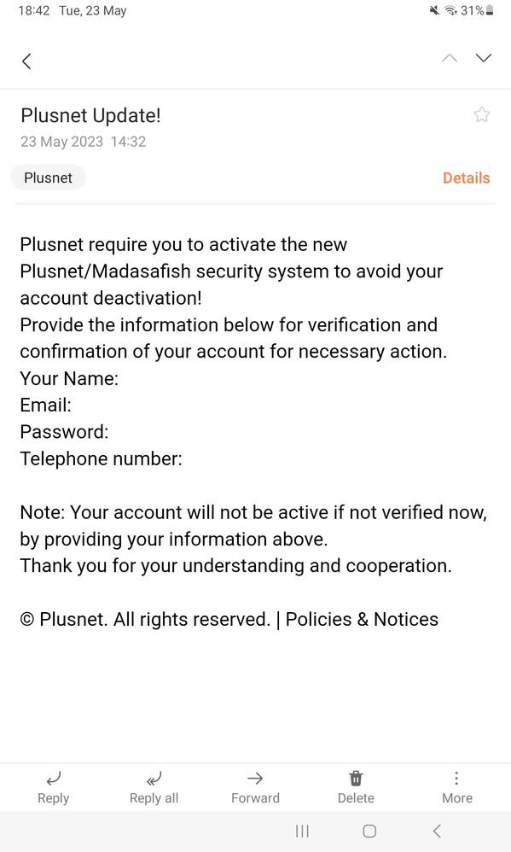Expand sender Details for this message
This screenshot has height=852, width=511.
466,178
